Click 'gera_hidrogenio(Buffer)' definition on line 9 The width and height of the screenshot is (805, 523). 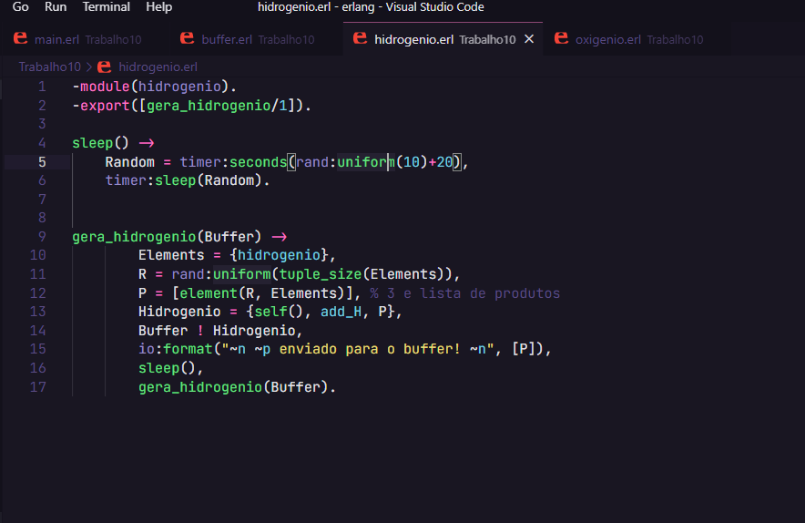click(167, 236)
